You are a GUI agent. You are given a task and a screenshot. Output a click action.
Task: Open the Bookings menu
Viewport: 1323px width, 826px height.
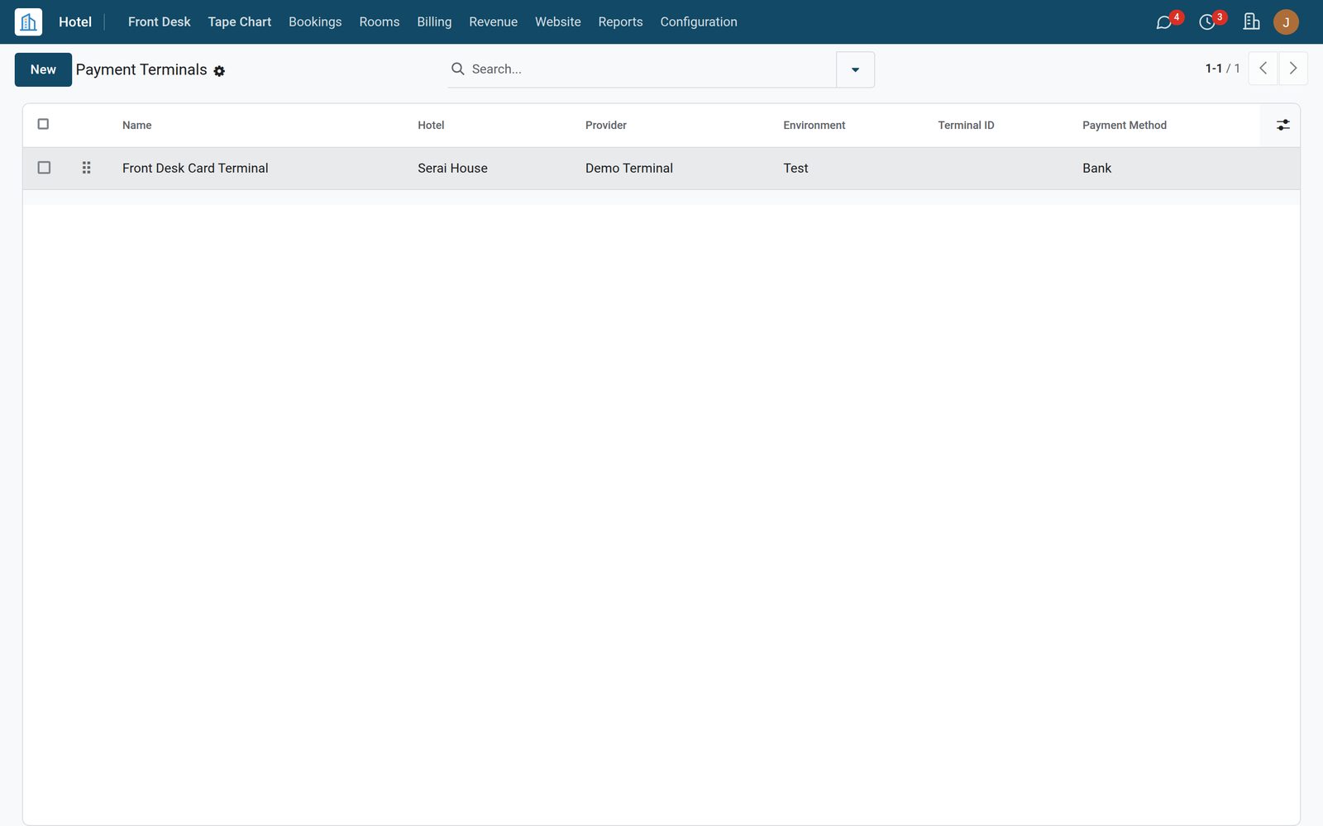(x=315, y=22)
